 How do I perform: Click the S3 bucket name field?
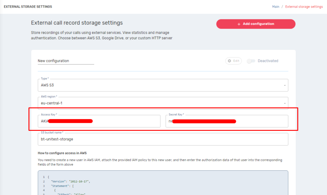pyautogui.click(x=163, y=139)
